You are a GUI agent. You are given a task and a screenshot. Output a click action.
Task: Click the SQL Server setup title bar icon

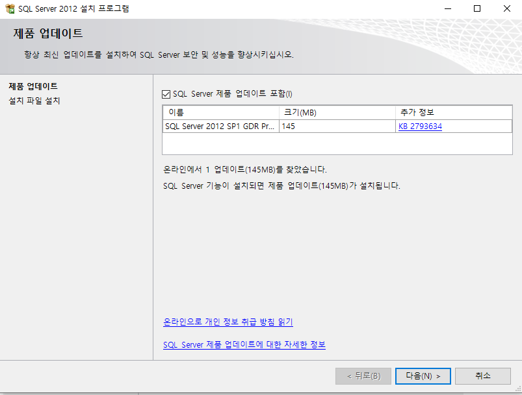pos(10,8)
